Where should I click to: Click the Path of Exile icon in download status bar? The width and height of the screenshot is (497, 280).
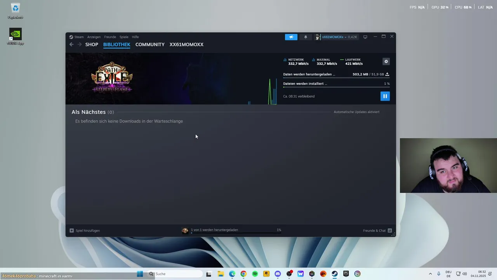click(x=185, y=230)
